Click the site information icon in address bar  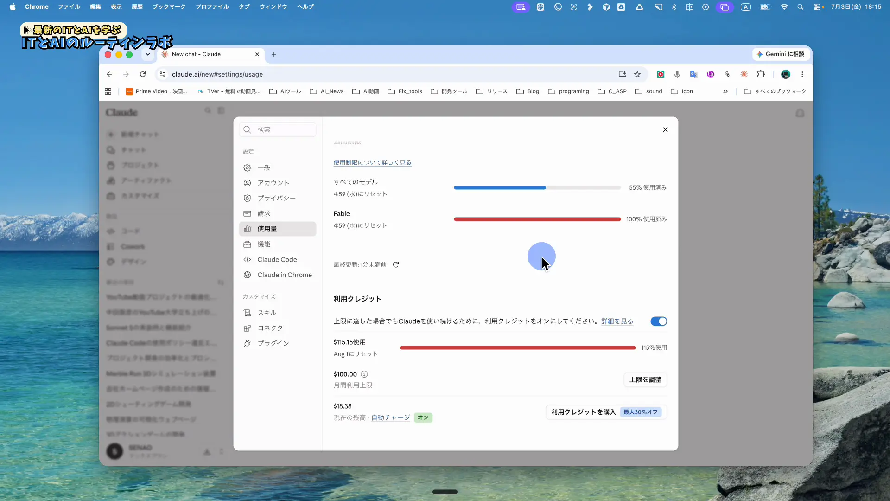coord(162,74)
